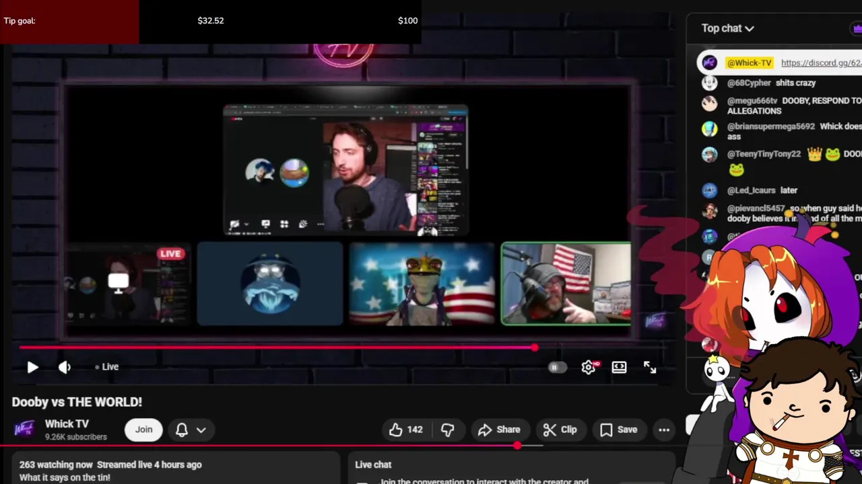Expand the notification preferences chevron

(201, 430)
